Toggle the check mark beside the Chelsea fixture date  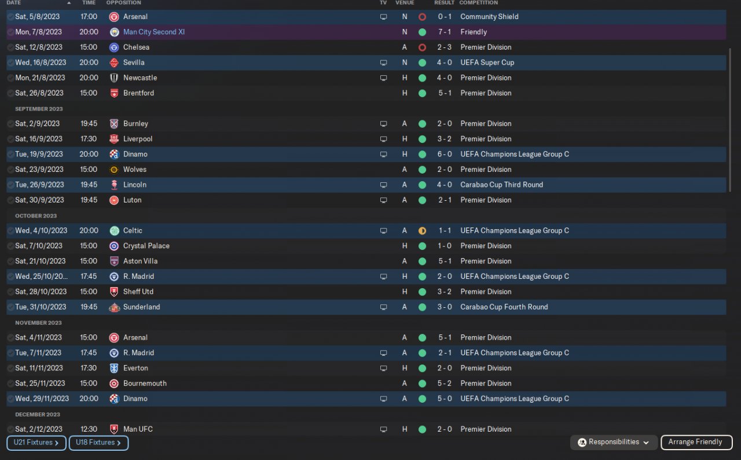point(10,47)
